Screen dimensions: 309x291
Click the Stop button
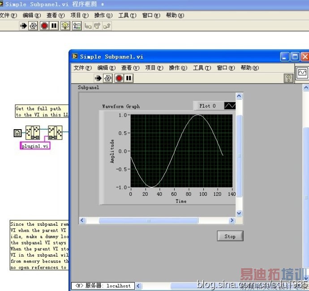coord(230,236)
